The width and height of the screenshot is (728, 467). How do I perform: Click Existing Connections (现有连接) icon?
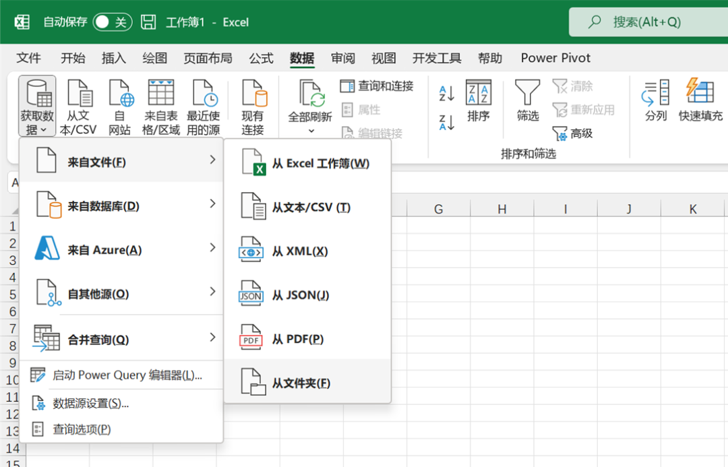pos(253,94)
